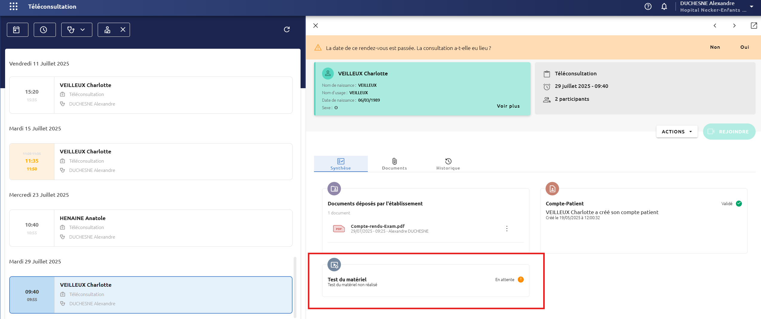The image size is (761, 319).
Task: Click the Test du matériel card icon
Action: [x=334, y=265]
